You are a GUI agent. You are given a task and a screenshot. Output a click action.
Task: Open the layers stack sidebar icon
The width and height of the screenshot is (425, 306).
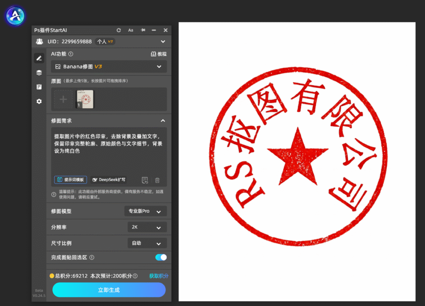click(x=39, y=73)
